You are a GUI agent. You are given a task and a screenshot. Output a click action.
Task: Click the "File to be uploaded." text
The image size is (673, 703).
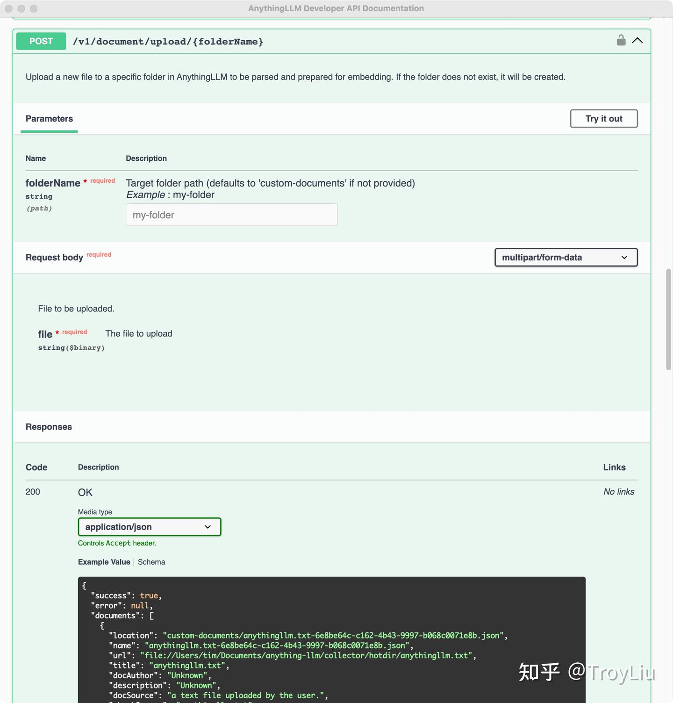(x=76, y=309)
